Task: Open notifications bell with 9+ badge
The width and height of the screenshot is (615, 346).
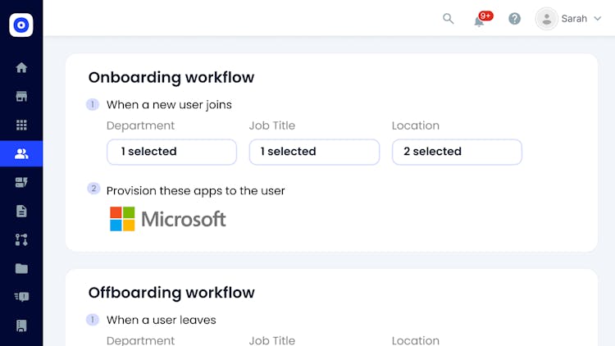Action: point(480,20)
